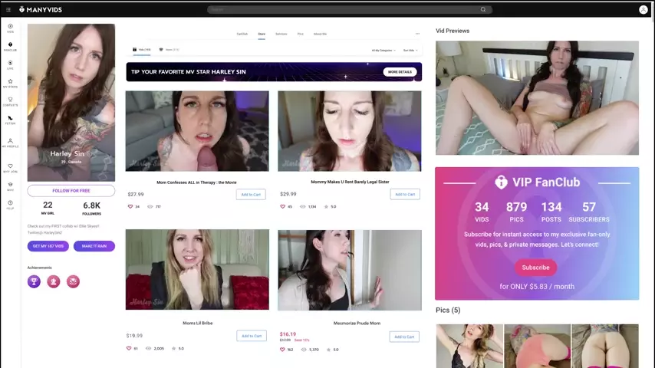Click the Follow For Free button
The image size is (655, 368).
point(71,190)
